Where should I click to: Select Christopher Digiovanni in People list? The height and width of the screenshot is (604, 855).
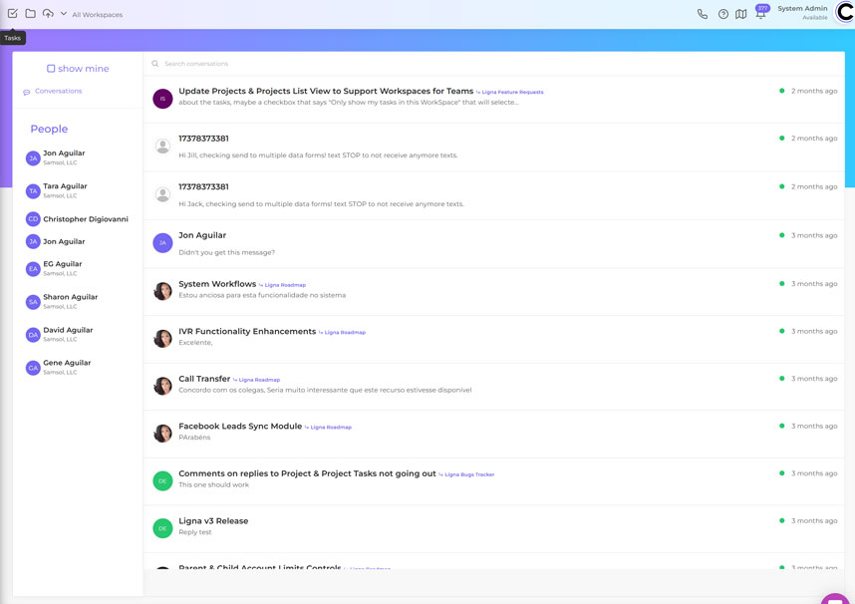pyautogui.click(x=85, y=219)
